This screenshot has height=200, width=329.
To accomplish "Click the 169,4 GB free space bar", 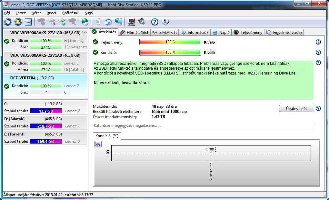I will (x=46, y=141).
